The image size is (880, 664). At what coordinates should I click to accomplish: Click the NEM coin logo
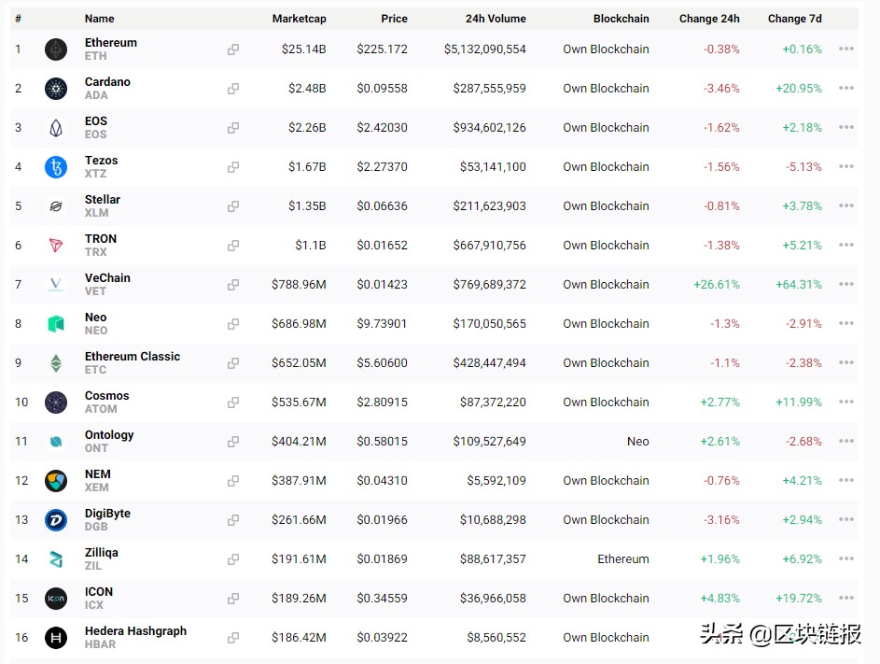click(56, 481)
